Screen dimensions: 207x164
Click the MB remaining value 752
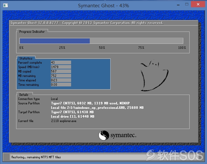[61, 76]
